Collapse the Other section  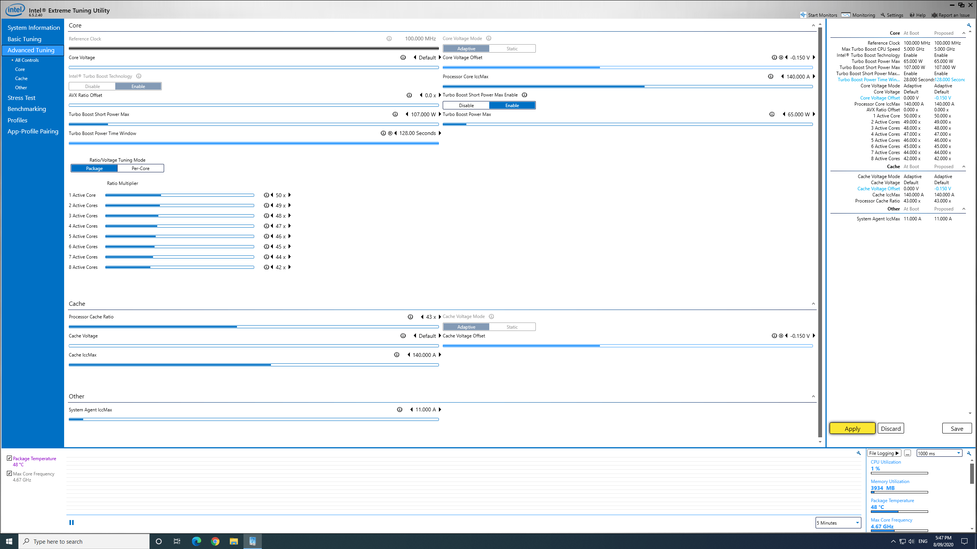click(813, 396)
